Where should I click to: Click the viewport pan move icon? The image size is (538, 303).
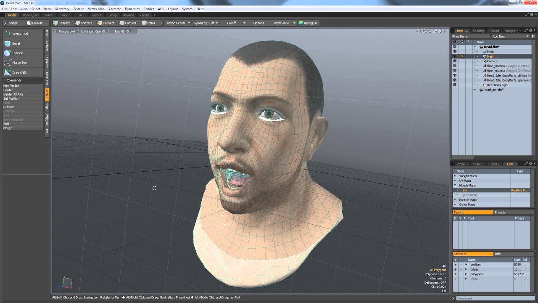tap(419, 31)
